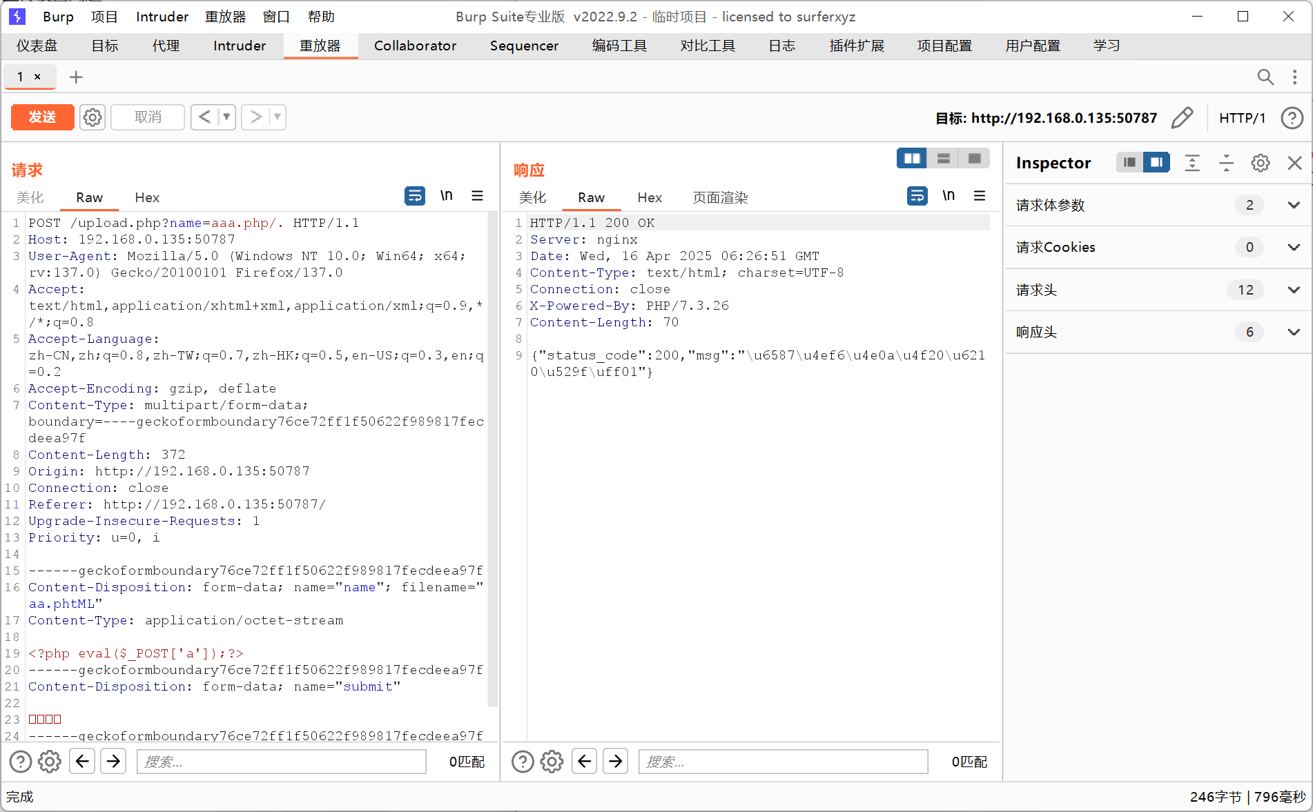1313x812 pixels.
Task: Open the request panel hamburger menu
Action: [x=477, y=196]
